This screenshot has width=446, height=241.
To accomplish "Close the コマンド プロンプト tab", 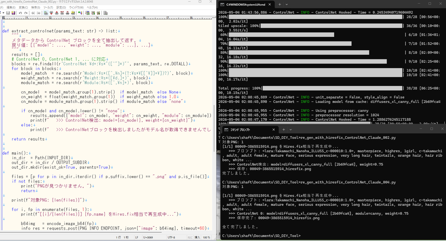I will click(274, 129).
